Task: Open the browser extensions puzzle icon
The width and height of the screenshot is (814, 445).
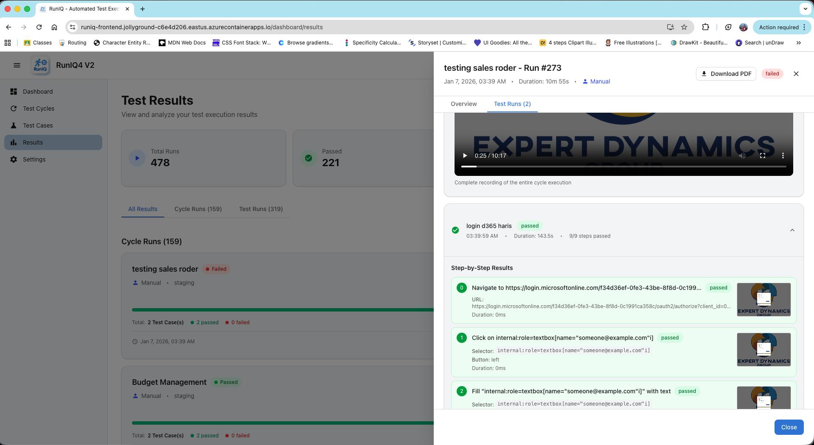Action: tap(705, 27)
